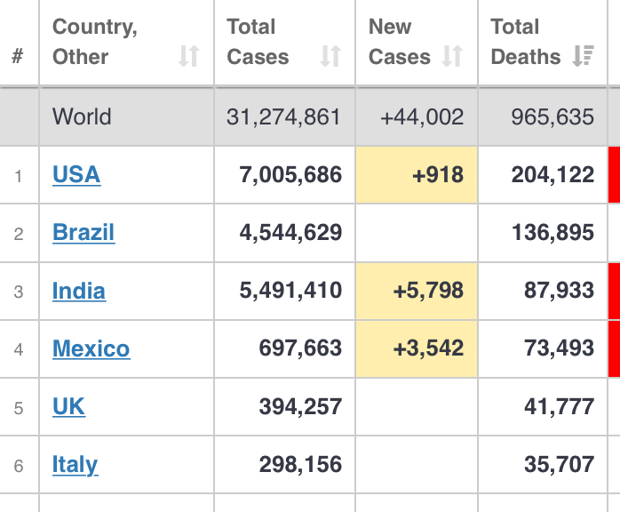The width and height of the screenshot is (620, 512).
Task: Select Italy total cases 298,156
Action: click(x=300, y=465)
